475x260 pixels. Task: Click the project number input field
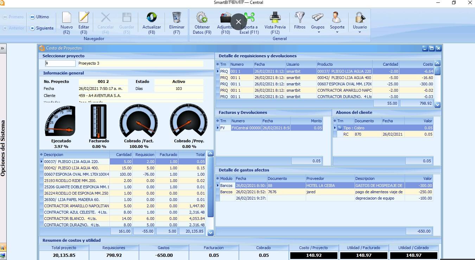point(60,64)
